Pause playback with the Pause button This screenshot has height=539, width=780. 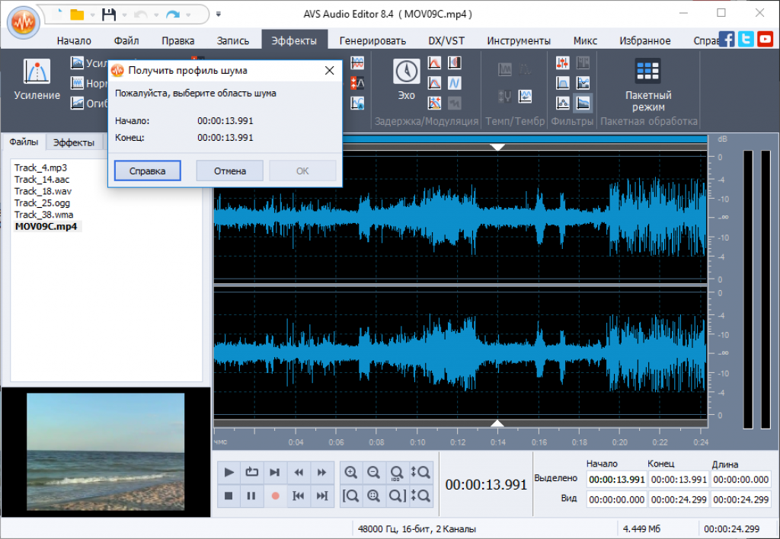click(251, 496)
